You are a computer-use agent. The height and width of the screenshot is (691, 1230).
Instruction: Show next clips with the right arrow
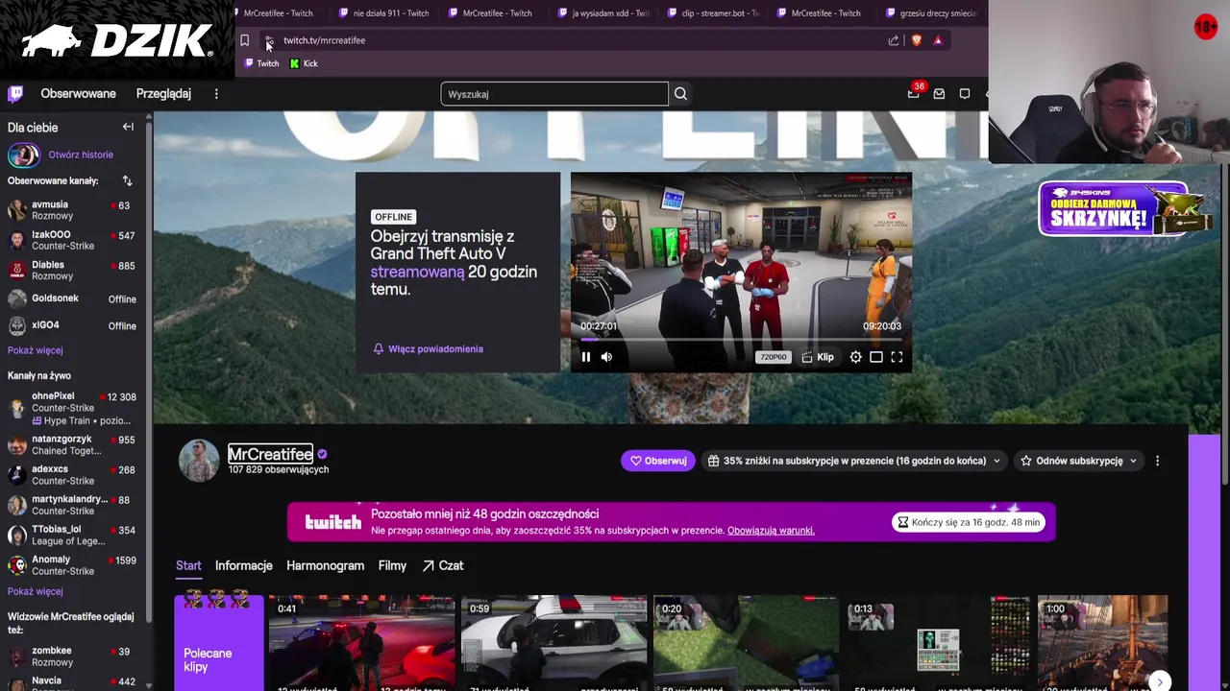(x=1160, y=681)
